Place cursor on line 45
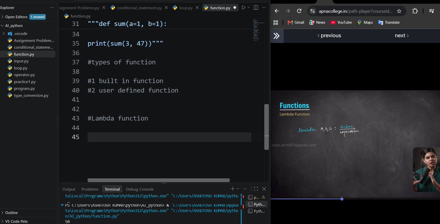The image size is (440, 224). coord(169,137)
